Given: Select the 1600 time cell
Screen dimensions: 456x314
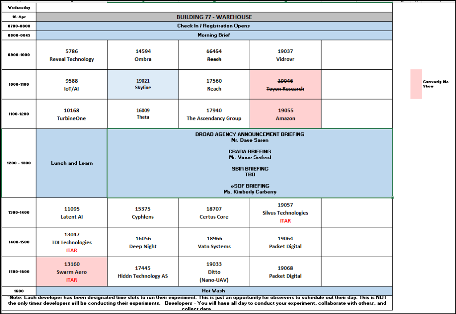Looking at the screenshot, I should click(x=19, y=291).
